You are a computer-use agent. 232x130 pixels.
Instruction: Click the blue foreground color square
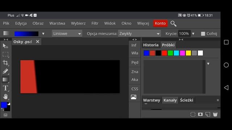click(x=4, y=105)
